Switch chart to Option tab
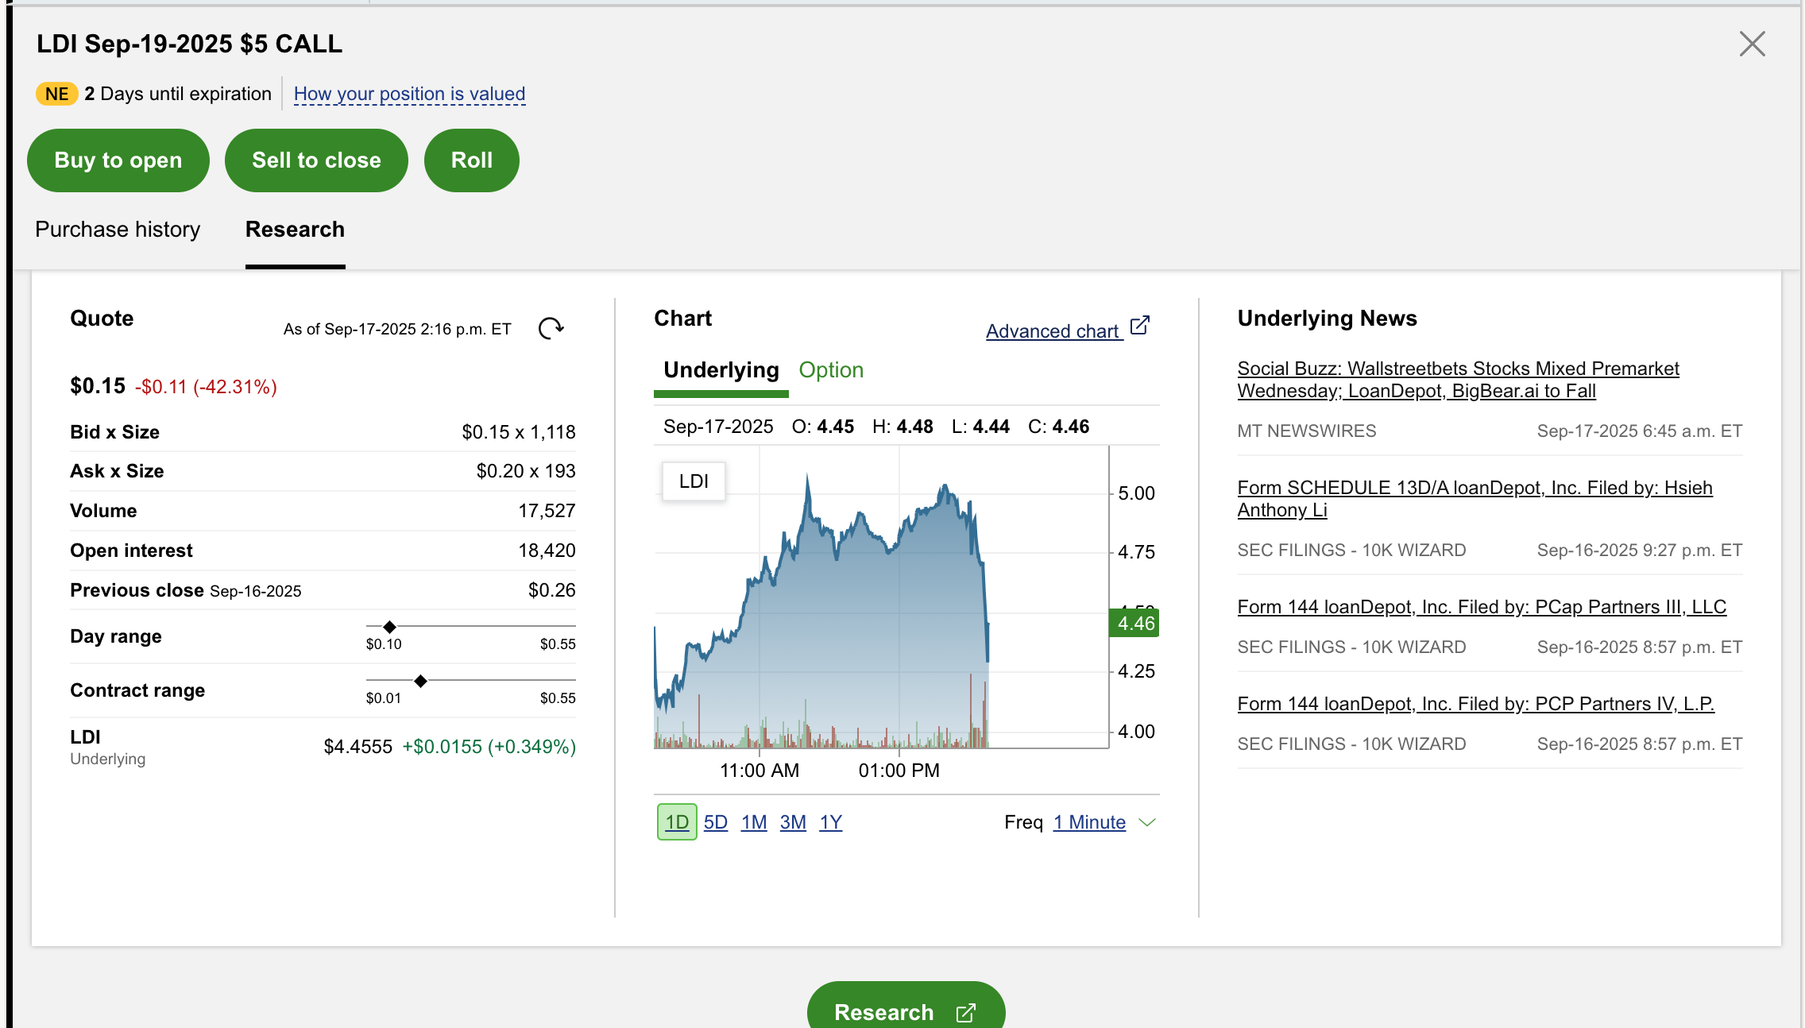This screenshot has width=1805, height=1028. [x=831, y=370]
